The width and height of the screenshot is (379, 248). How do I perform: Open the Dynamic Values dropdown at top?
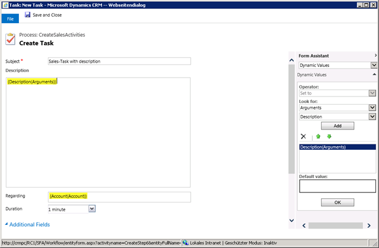pyautogui.click(x=374, y=65)
